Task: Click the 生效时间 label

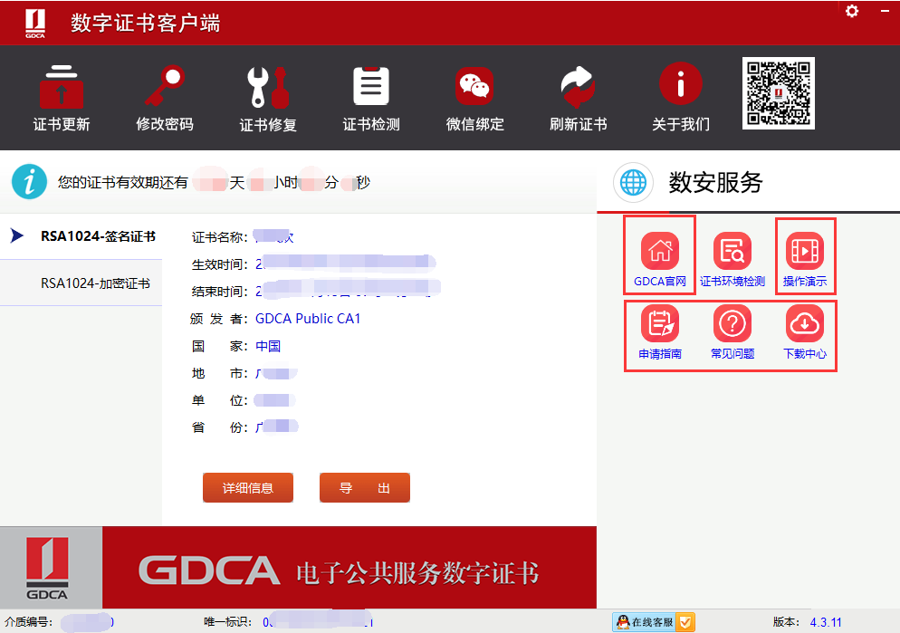Action: tap(220, 264)
